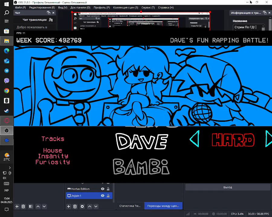Edit the stream title field Стрим По ГД
Image resolution: width=272 pixels, height=217 pixels.
tap(249, 27)
